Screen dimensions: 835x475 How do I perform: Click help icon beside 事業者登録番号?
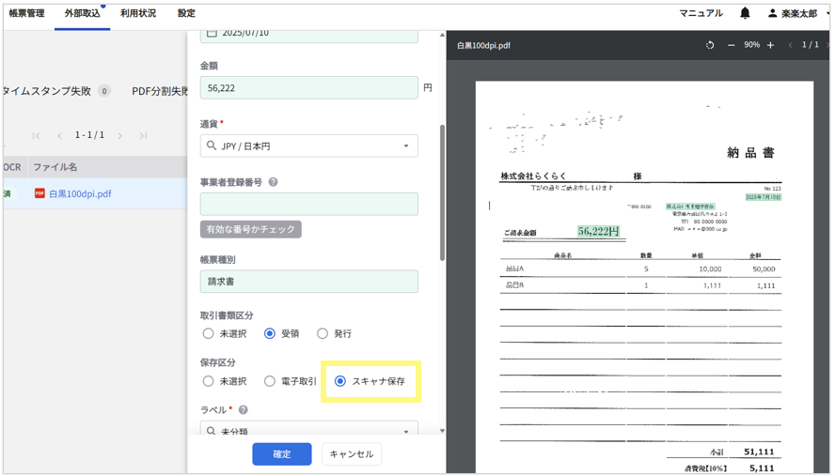coord(274,183)
